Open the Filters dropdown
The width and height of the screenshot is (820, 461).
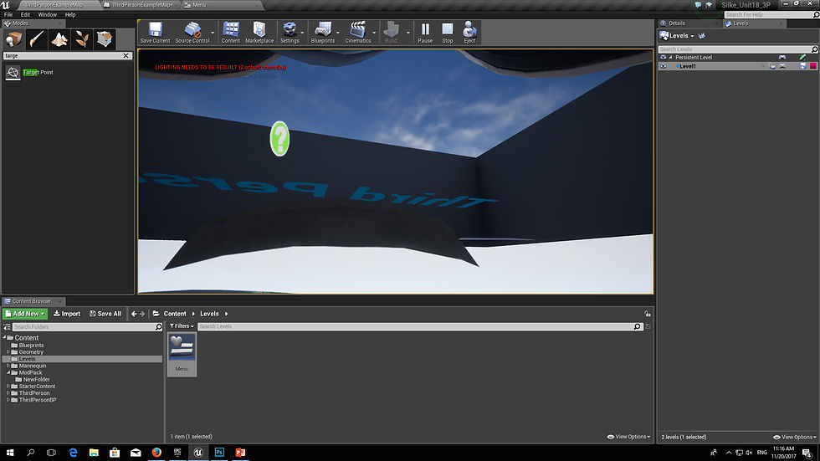pyautogui.click(x=182, y=326)
